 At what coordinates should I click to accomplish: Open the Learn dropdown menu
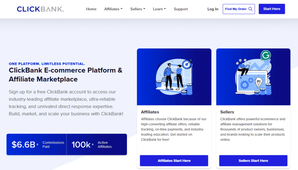point(159,9)
